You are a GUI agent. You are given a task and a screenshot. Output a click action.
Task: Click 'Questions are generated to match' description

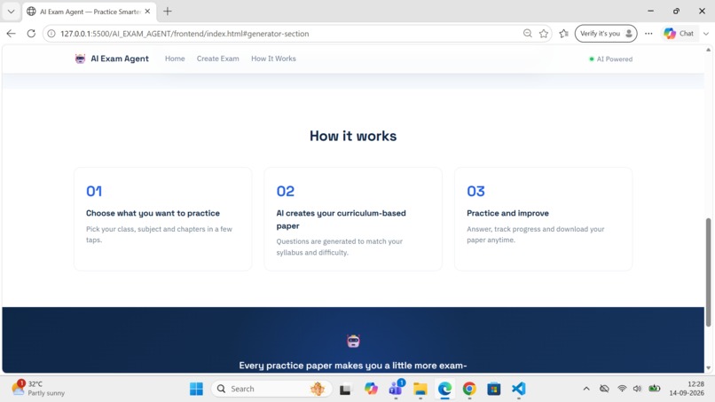coord(339,247)
